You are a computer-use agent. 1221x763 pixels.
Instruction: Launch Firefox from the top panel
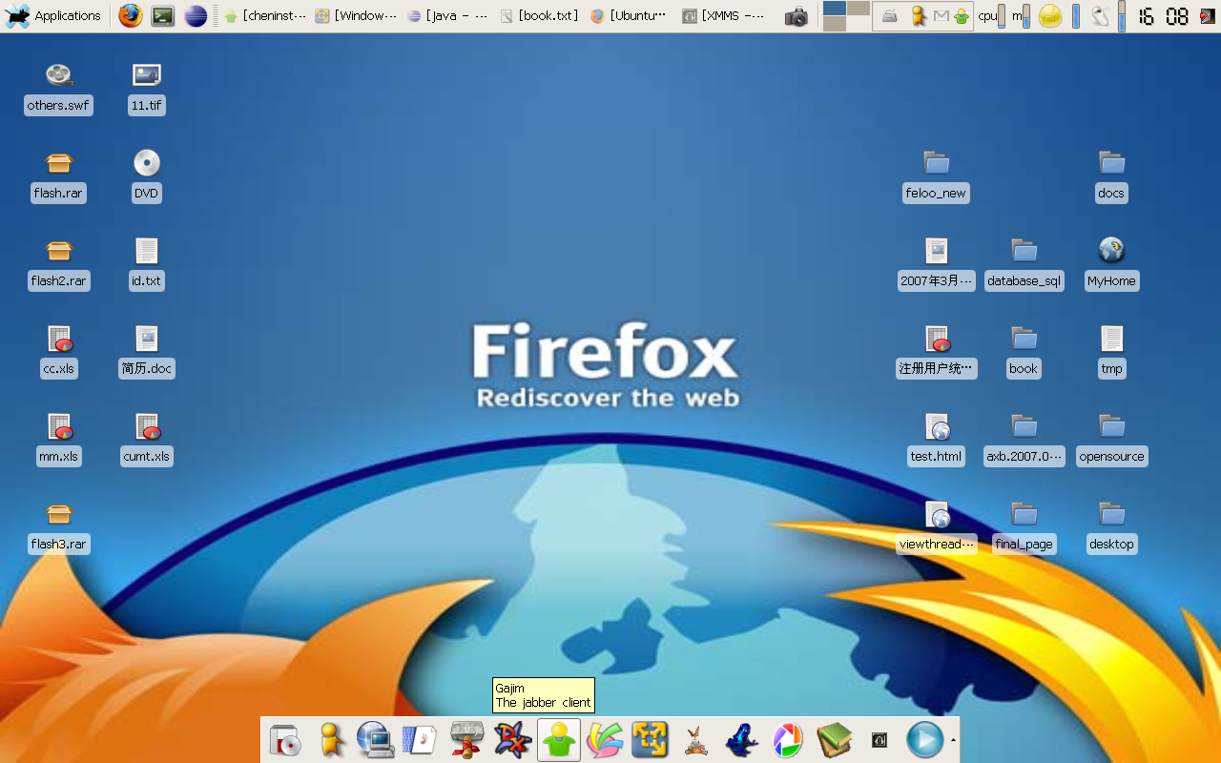coord(131,16)
